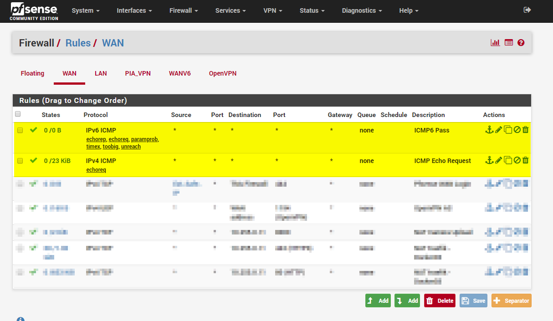This screenshot has width=553, height=321.
Task: Open the System dropdown menu
Action: (x=86, y=10)
